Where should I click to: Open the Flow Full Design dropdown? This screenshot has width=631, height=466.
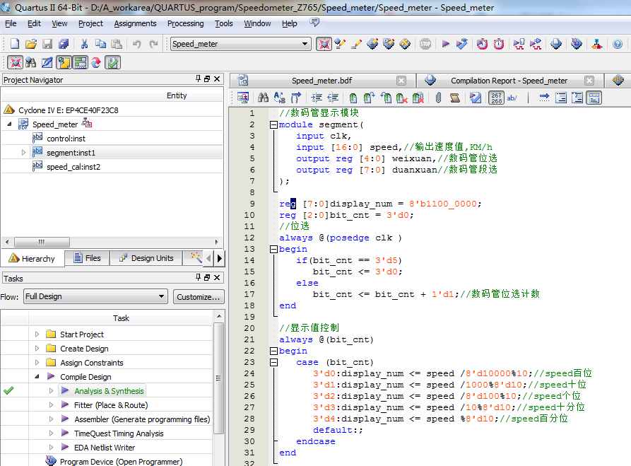click(x=161, y=296)
